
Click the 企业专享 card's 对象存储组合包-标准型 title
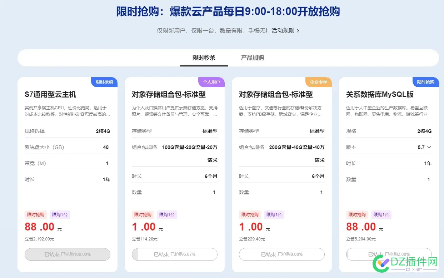(x=276, y=95)
